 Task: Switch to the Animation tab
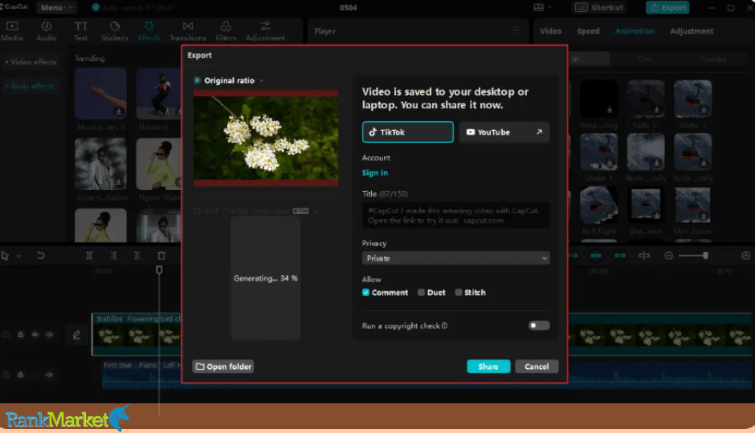point(635,31)
